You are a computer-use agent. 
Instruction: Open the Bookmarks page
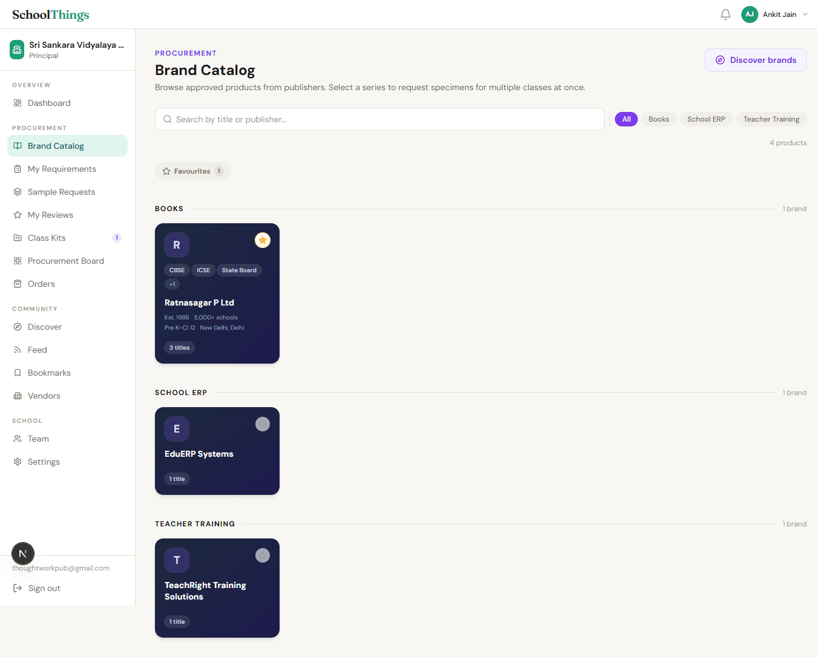point(67,373)
